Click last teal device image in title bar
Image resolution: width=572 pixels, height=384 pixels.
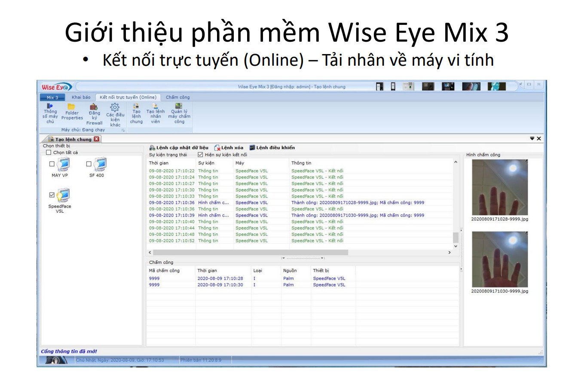[496, 86]
